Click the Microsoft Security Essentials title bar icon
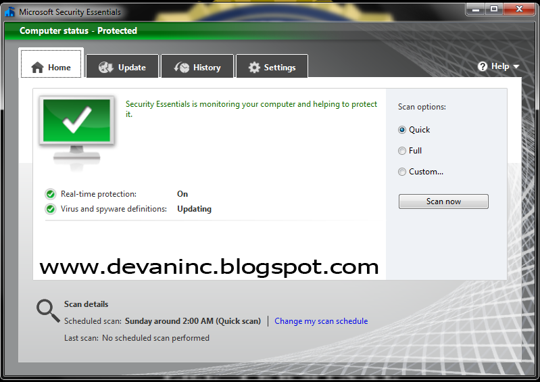Viewport: 540px width, 382px height. pyautogui.click(x=10, y=11)
